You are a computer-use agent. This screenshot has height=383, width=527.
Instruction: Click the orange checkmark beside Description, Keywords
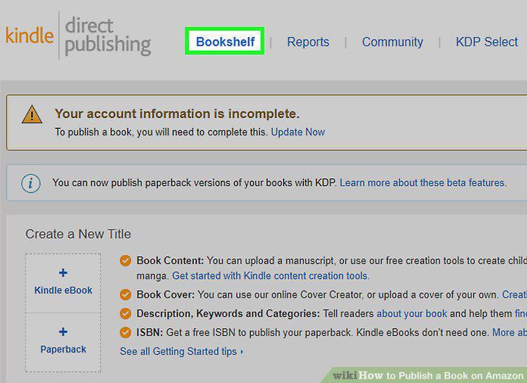click(125, 313)
